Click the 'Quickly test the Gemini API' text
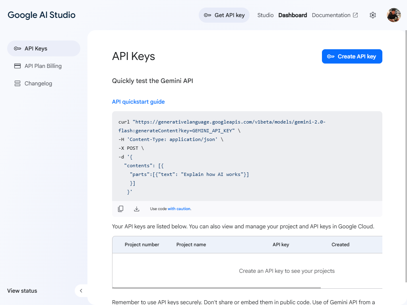 [152, 81]
